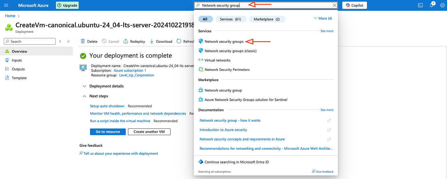The image size is (447, 179).
Task: Click inside the sidebar Search field
Action: (x=30, y=41)
